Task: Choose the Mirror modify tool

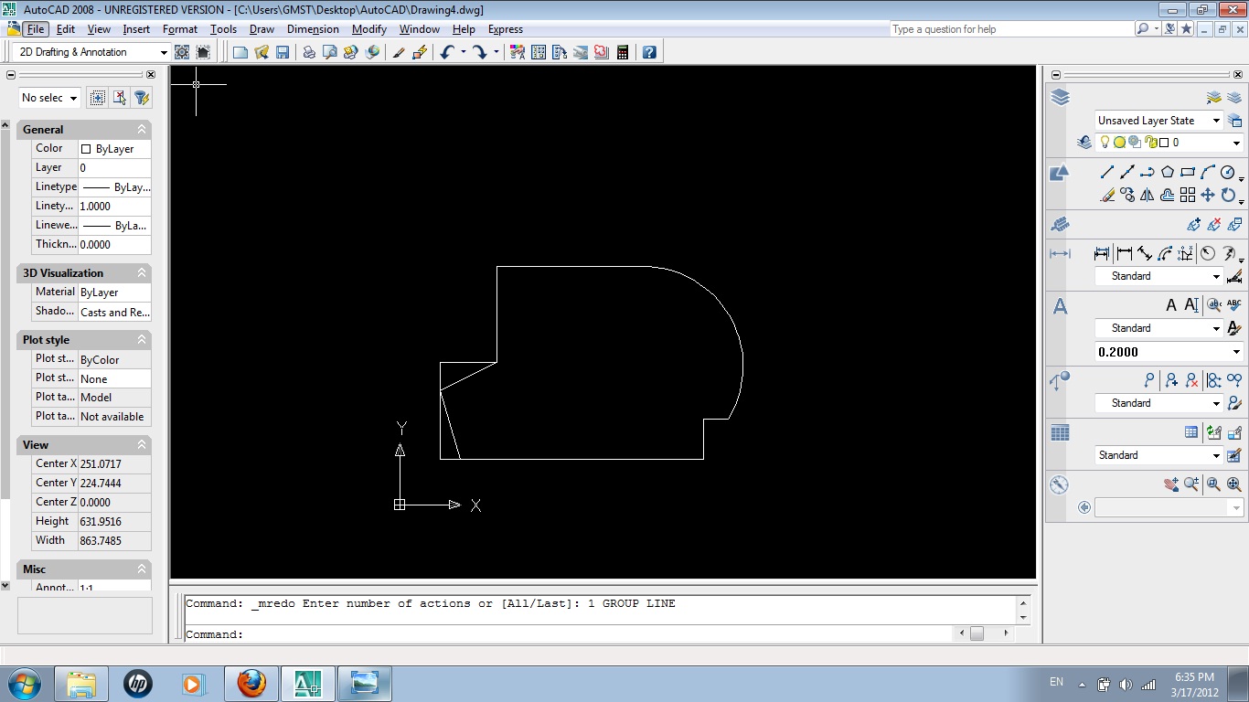Action: [x=1148, y=195]
